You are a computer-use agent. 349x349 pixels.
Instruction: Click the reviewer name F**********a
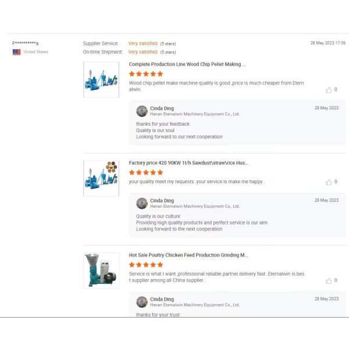(26, 43)
